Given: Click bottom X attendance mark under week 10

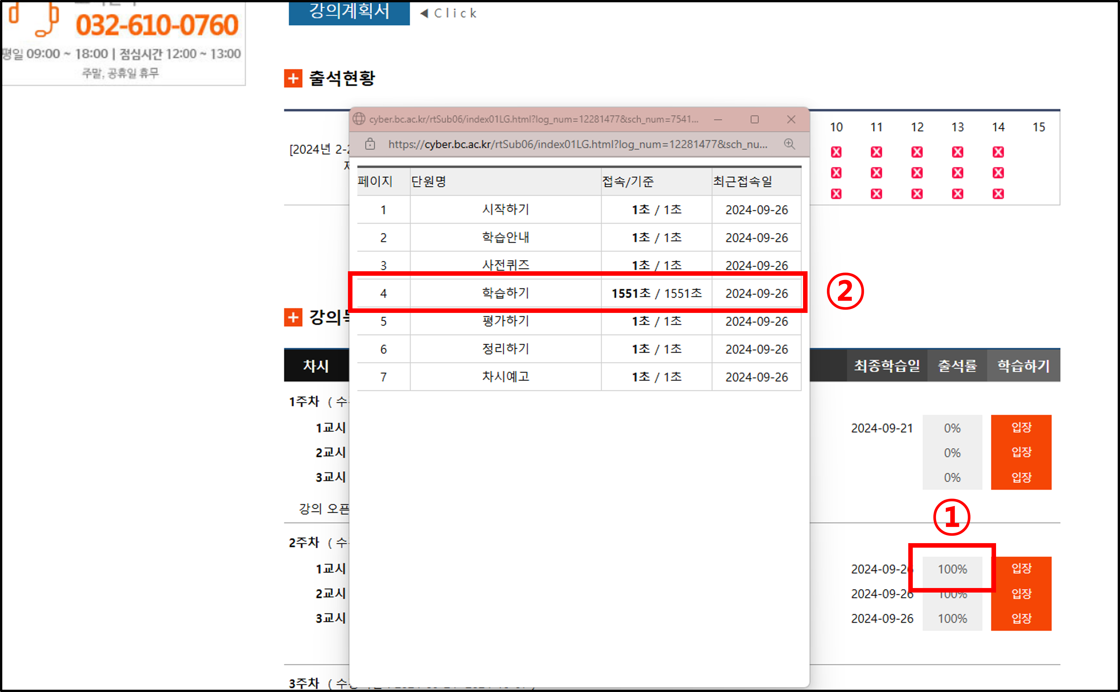Looking at the screenshot, I should tap(836, 194).
